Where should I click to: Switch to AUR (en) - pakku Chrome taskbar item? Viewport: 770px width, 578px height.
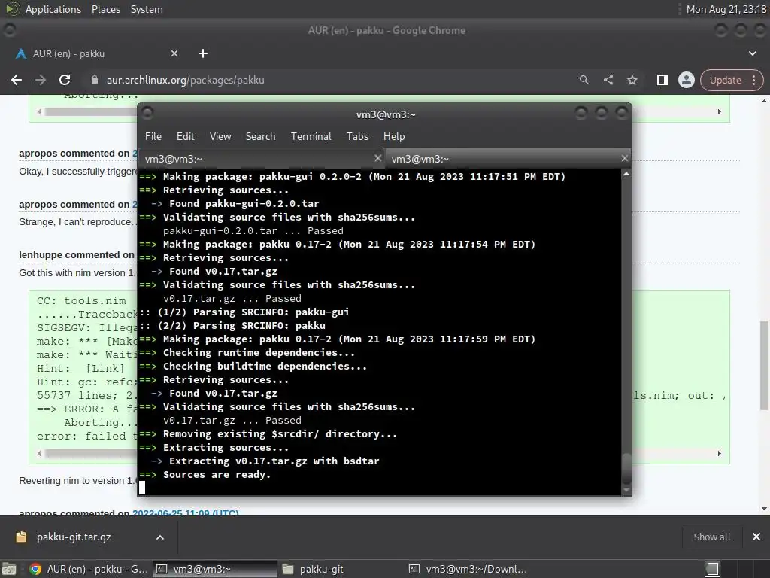pyautogui.click(x=89, y=569)
